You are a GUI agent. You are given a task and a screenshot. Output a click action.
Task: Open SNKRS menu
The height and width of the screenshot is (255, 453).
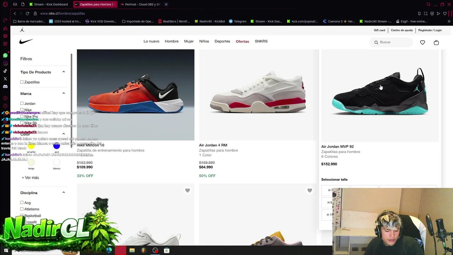[x=261, y=41]
